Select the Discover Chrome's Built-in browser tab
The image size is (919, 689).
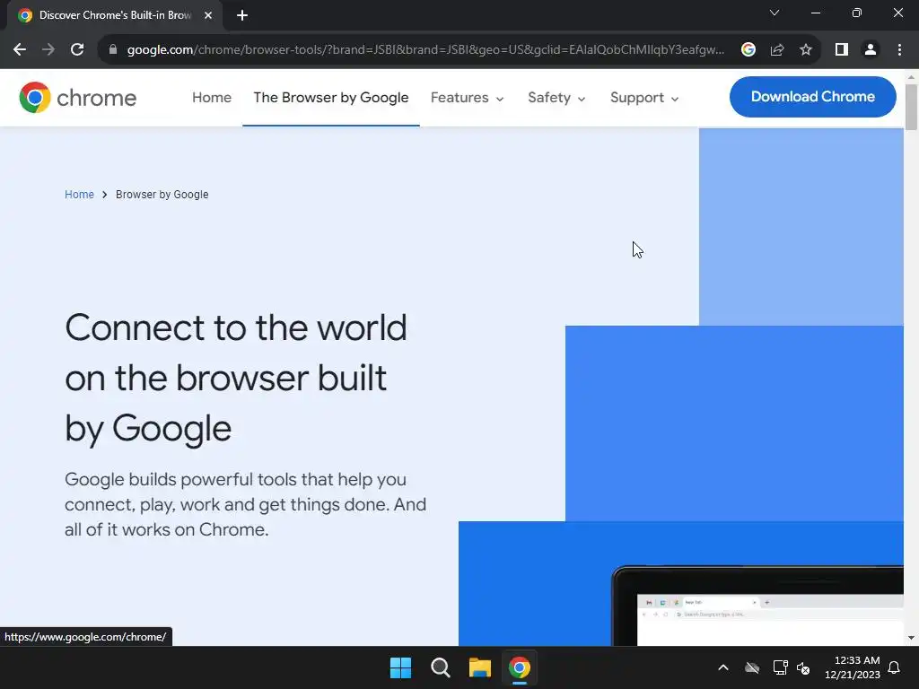[x=115, y=15]
